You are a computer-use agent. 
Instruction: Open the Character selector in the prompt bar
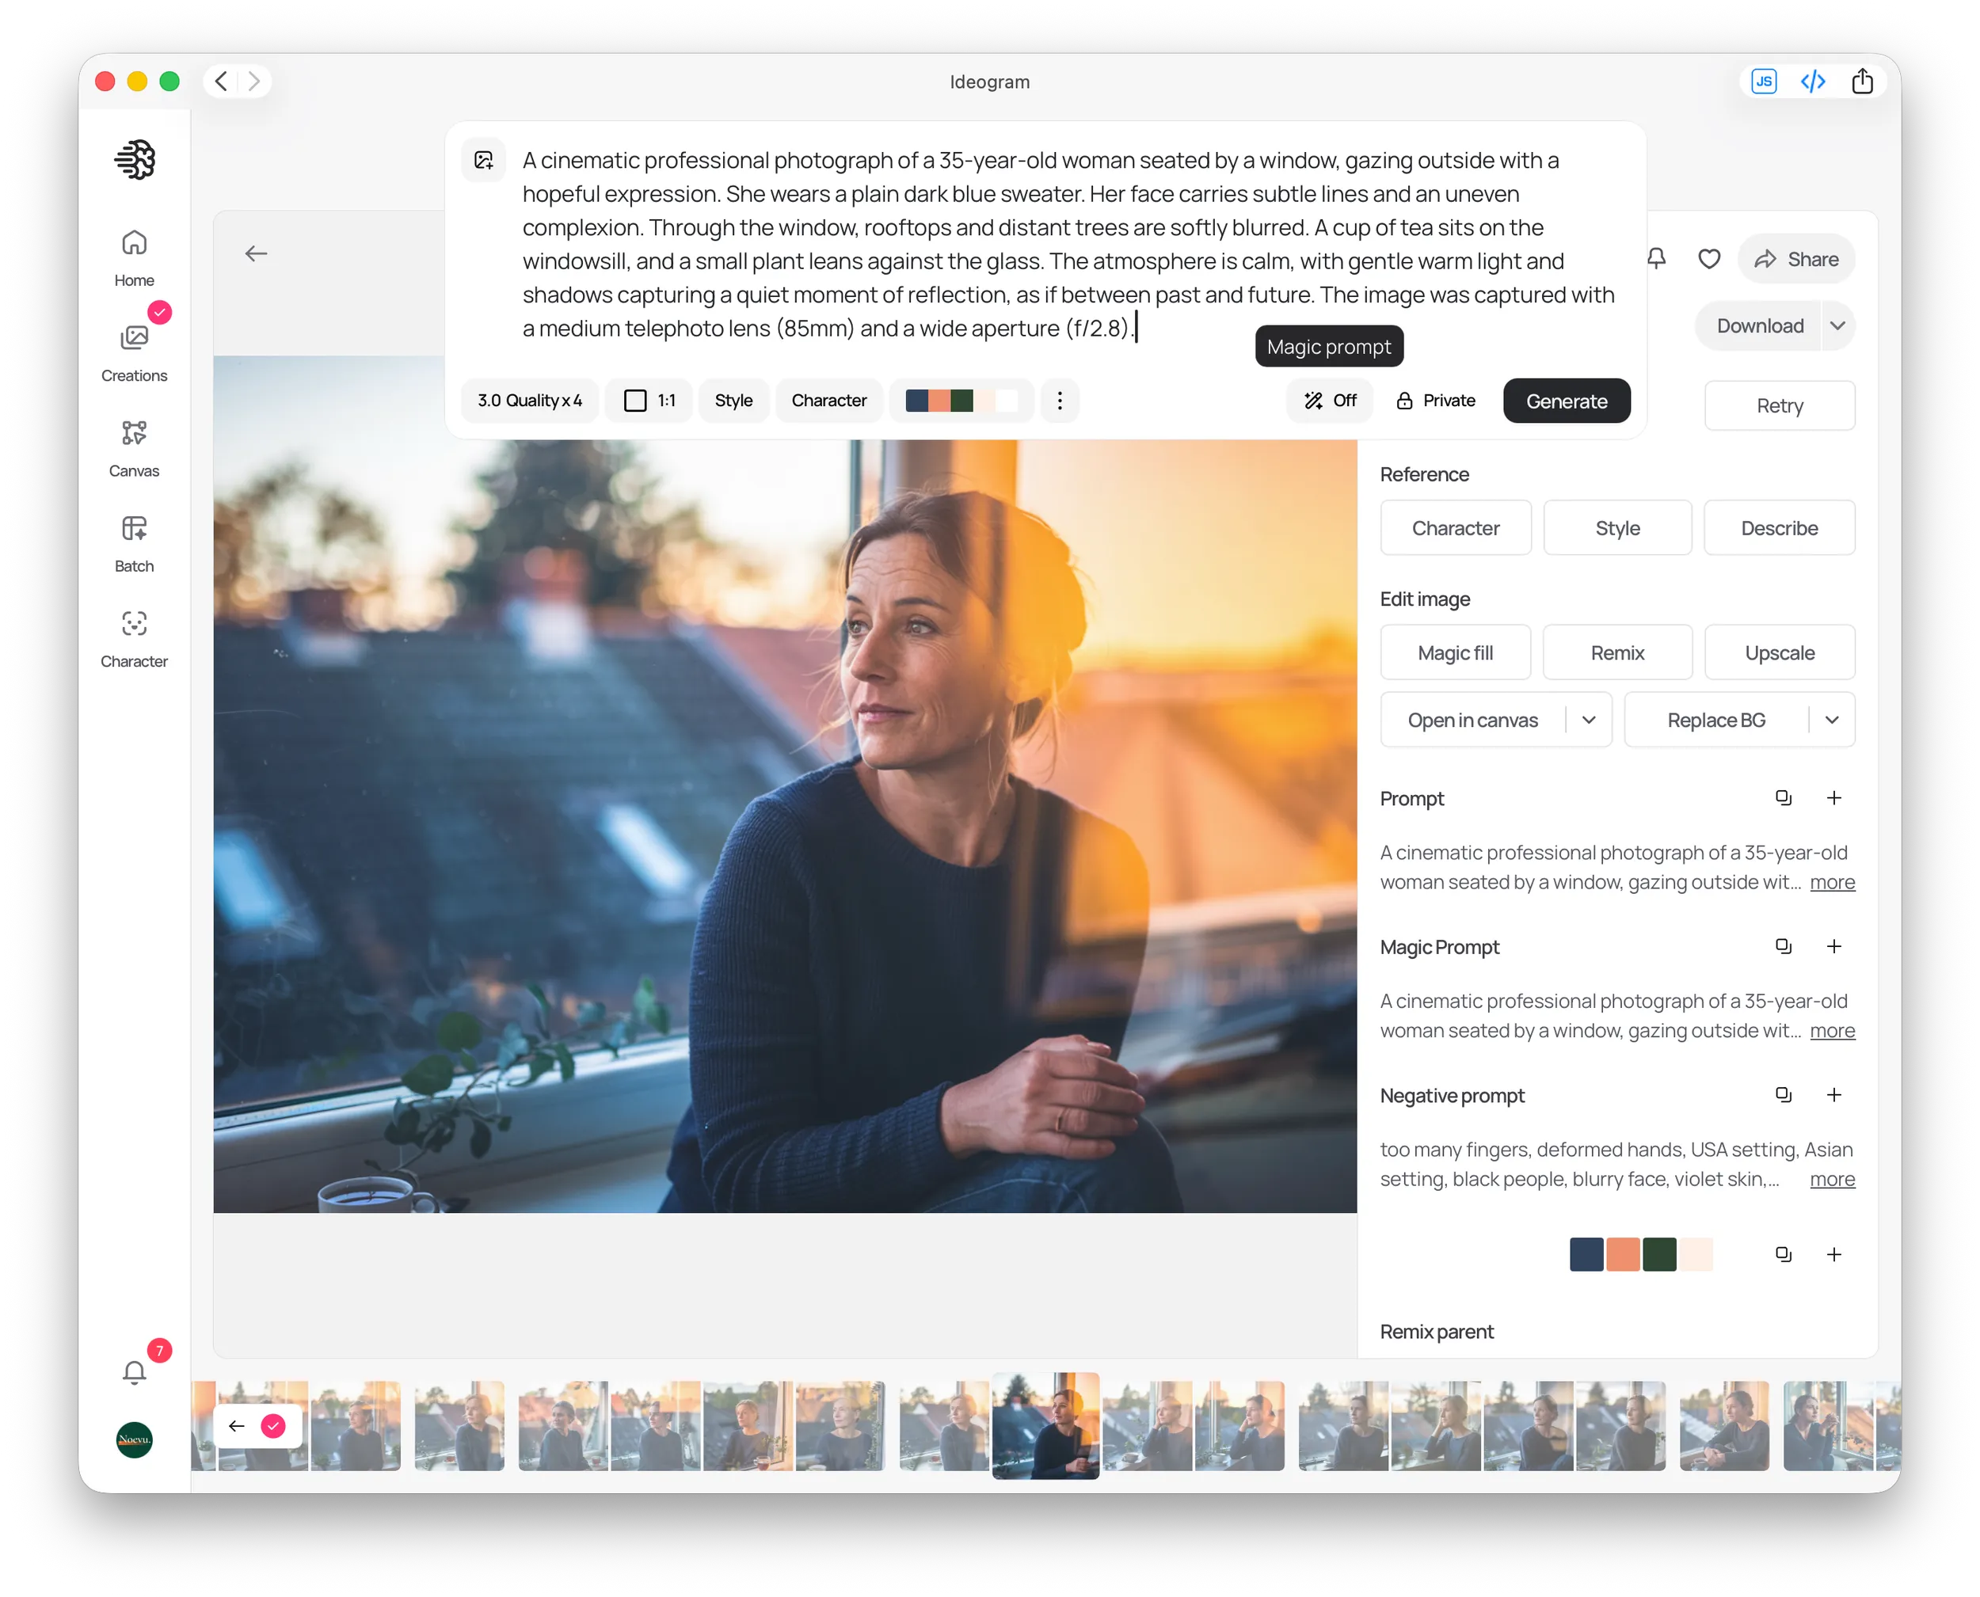(829, 400)
